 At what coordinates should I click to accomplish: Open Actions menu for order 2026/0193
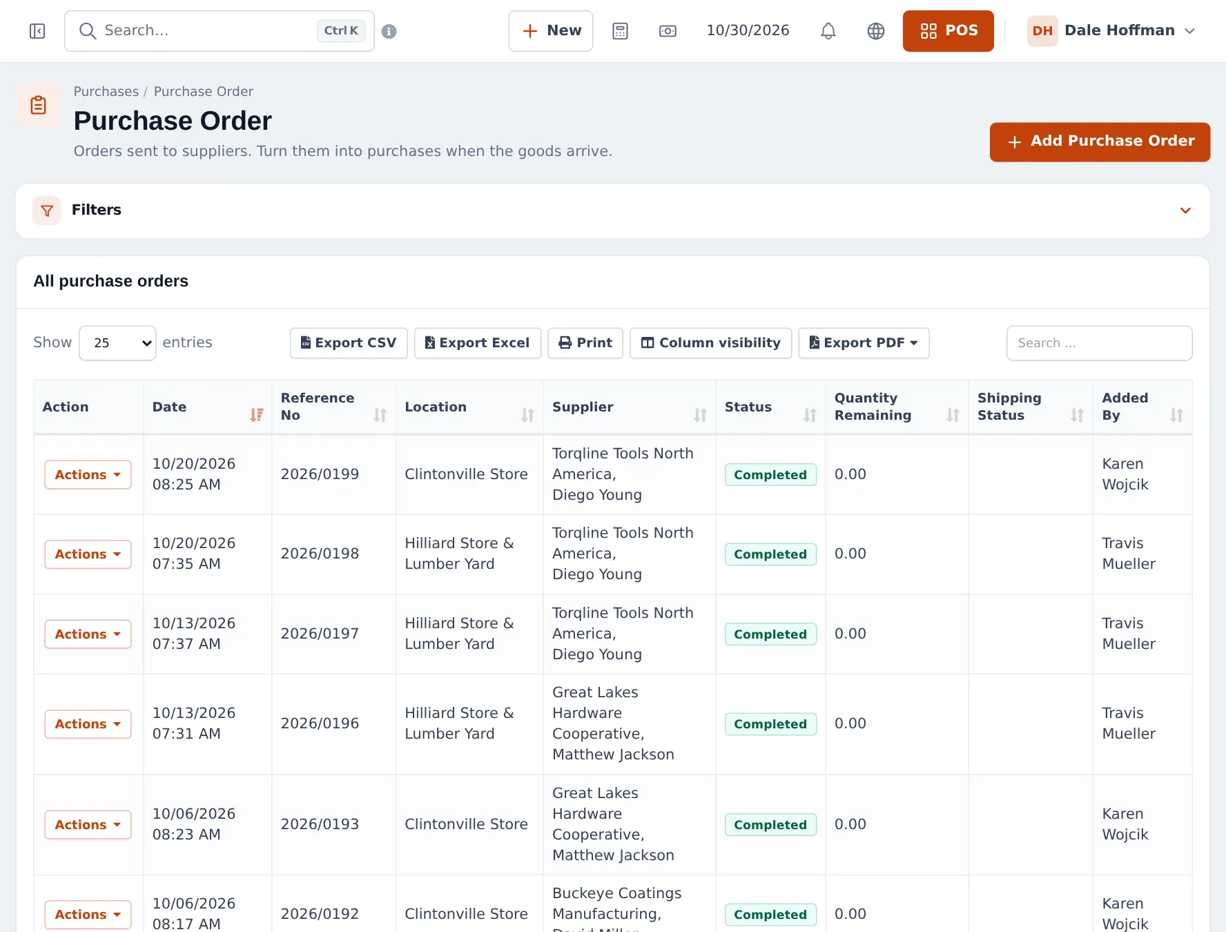(88, 825)
